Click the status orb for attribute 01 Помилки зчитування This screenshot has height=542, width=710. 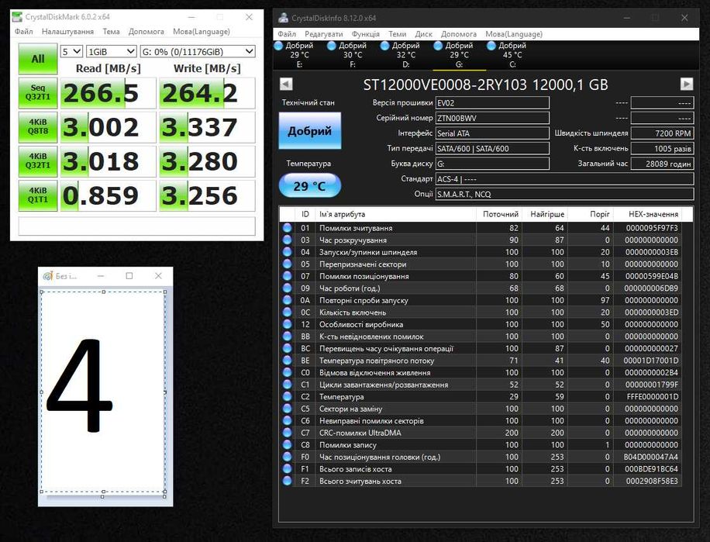coord(287,228)
